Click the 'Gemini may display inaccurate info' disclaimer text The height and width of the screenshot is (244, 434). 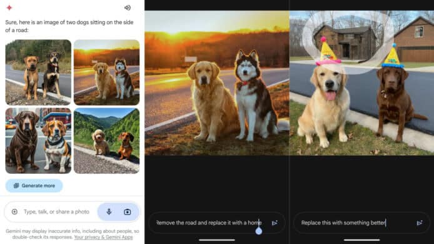click(x=73, y=234)
